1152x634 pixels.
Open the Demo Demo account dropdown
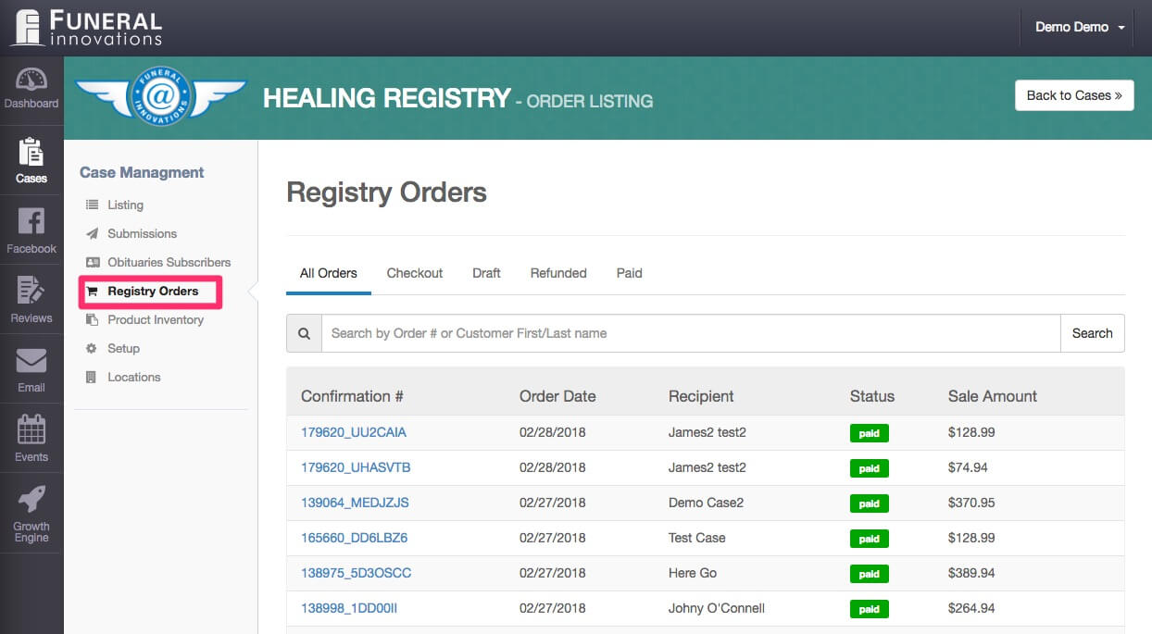coord(1077,27)
